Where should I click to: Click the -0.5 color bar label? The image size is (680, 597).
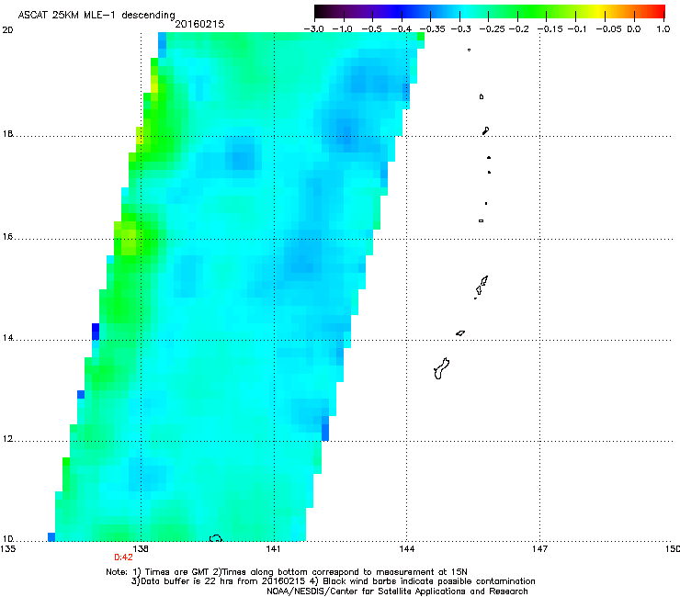point(371,29)
